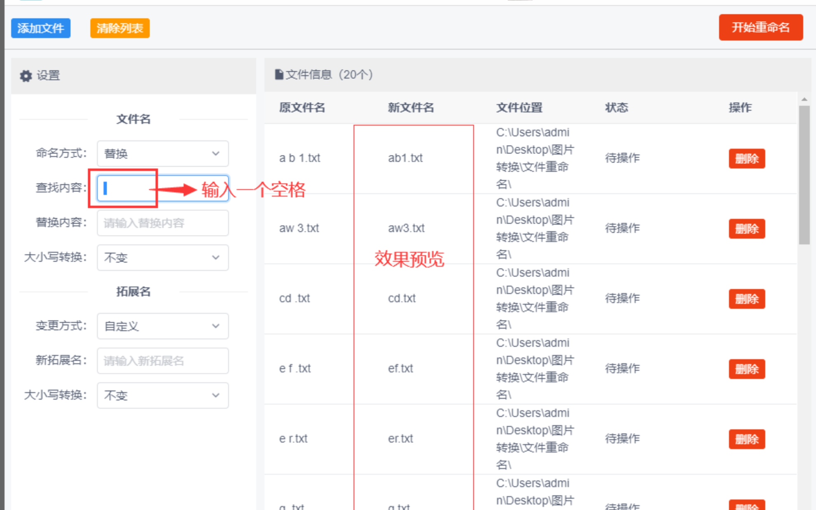Image resolution: width=816 pixels, height=510 pixels.
Task: Select original filename a b 1.txt
Action: coord(300,158)
